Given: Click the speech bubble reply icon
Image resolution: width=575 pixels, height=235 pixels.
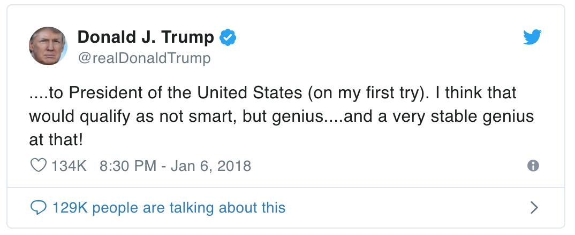Looking at the screenshot, I should 39,207.
